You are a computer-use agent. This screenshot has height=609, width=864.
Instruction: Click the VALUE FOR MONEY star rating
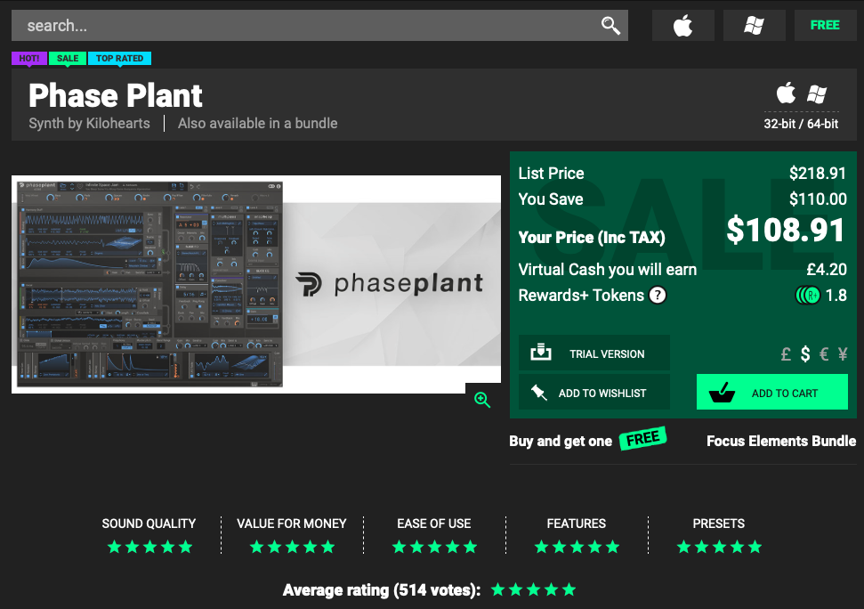click(x=292, y=547)
